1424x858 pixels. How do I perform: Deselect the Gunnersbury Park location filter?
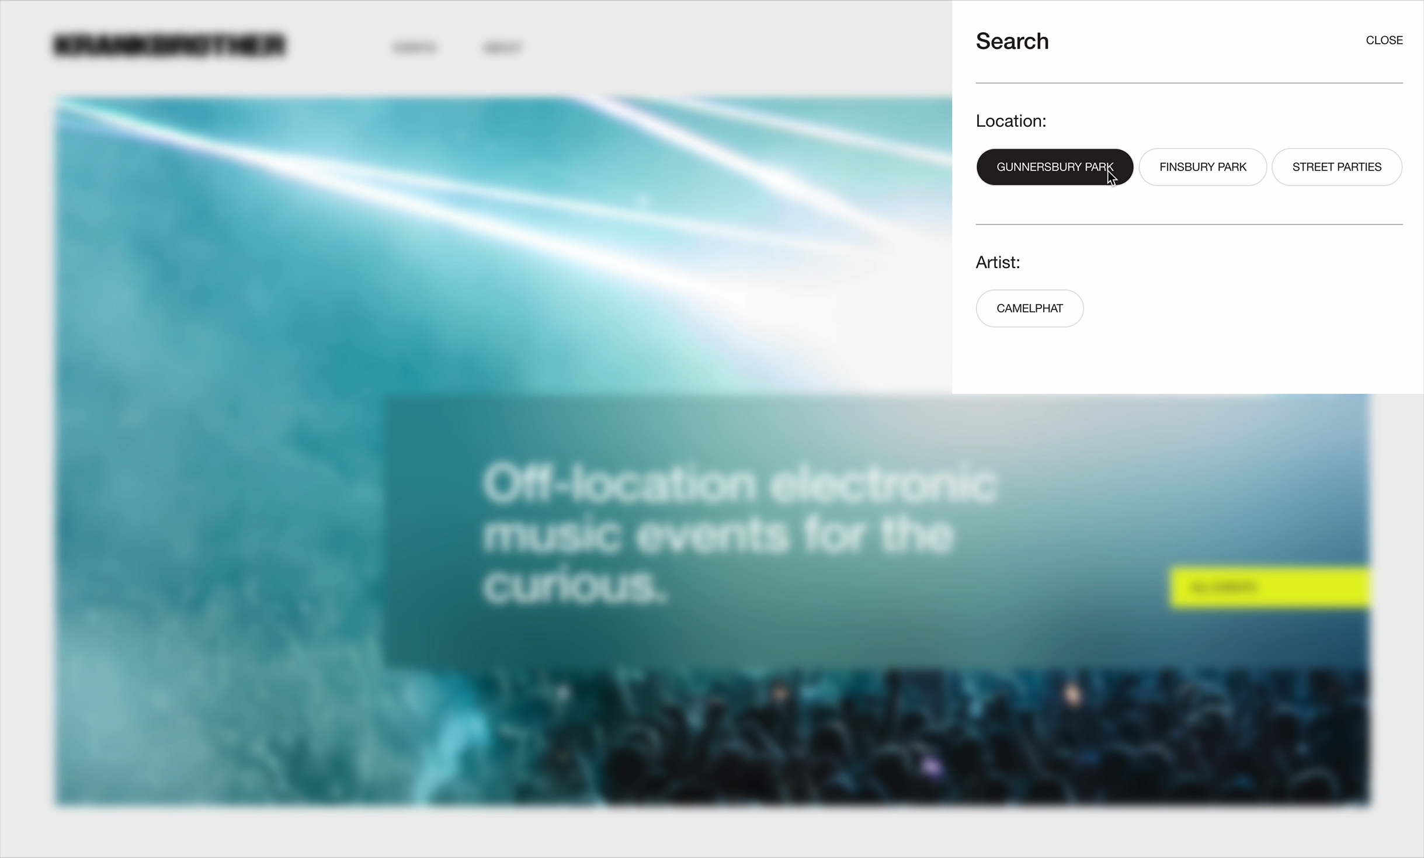coord(1054,167)
